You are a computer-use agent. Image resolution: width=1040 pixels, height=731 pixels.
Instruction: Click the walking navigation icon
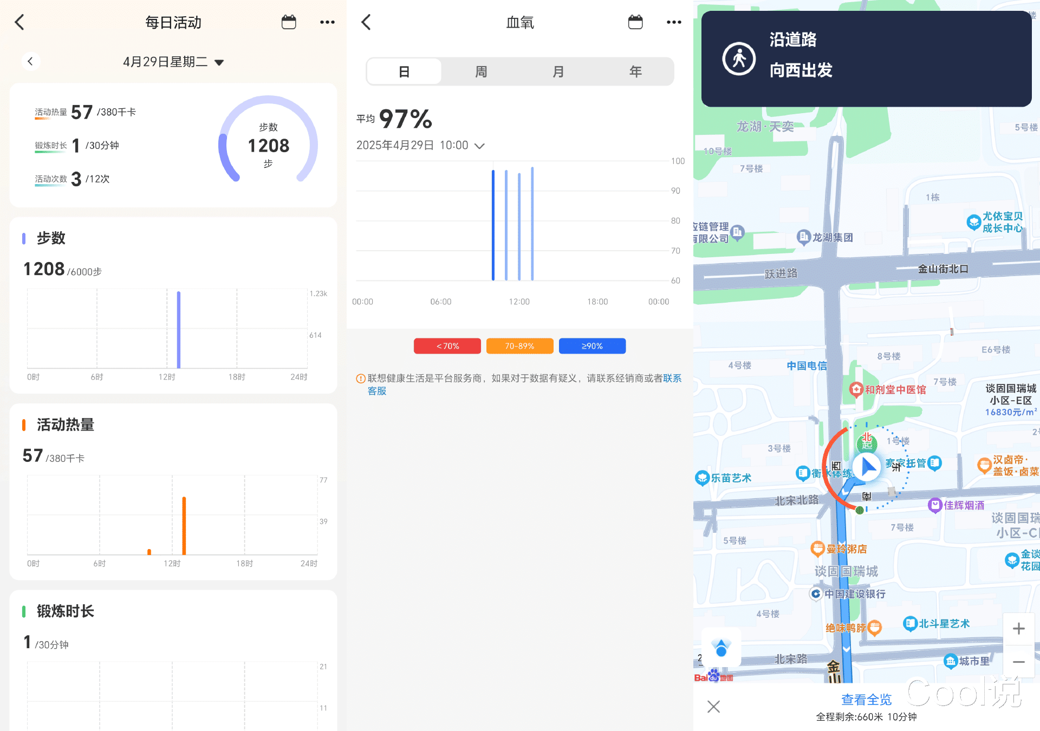coord(739,58)
